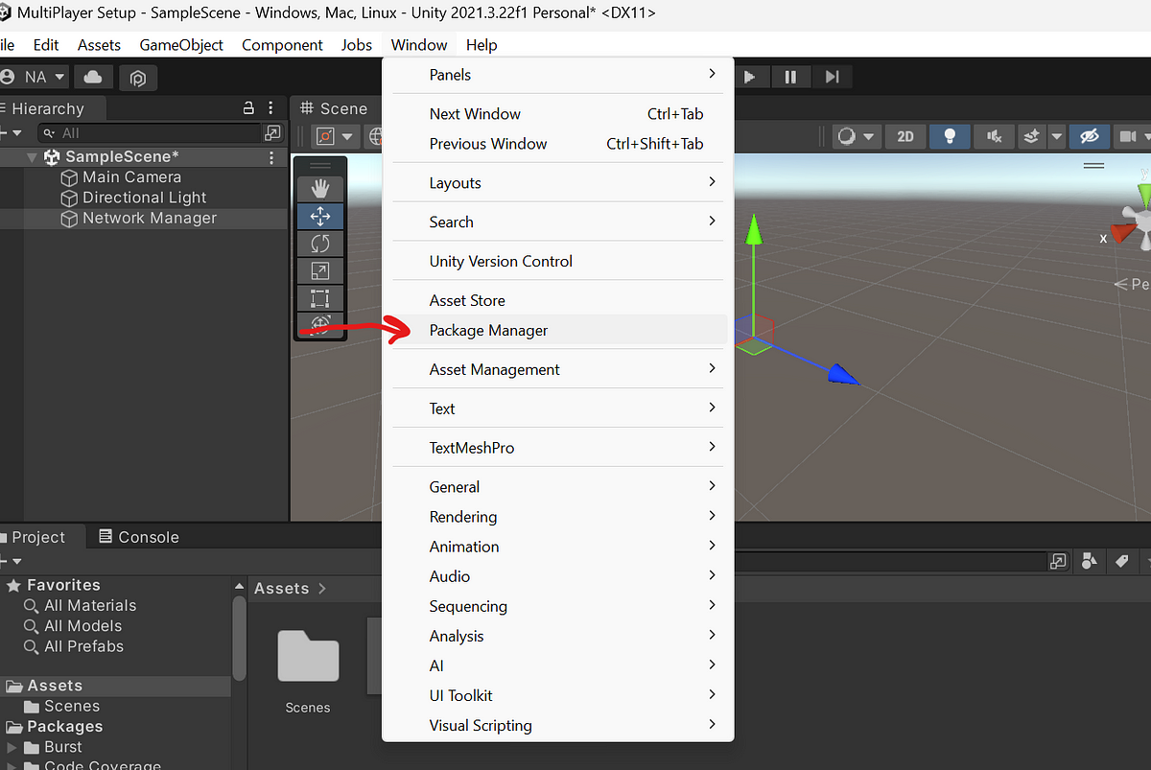1151x770 pixels.
Task: Click the Step frame button
Action: click(832, 77)
